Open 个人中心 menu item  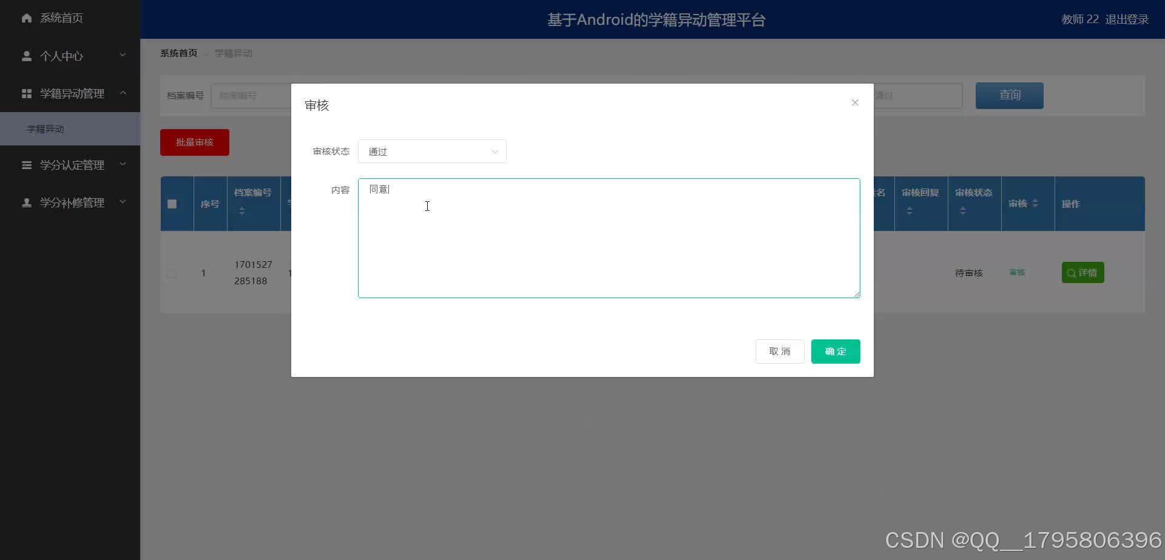70,56
